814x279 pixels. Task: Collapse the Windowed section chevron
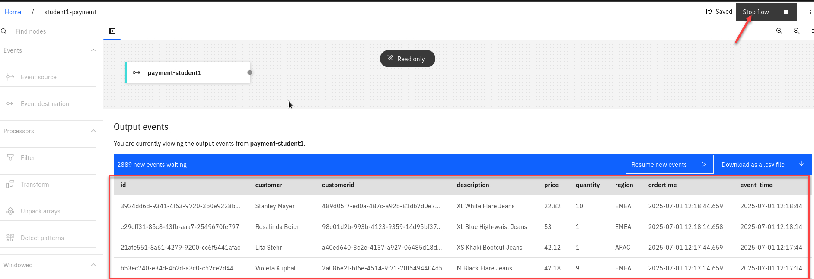click(93, 265)
